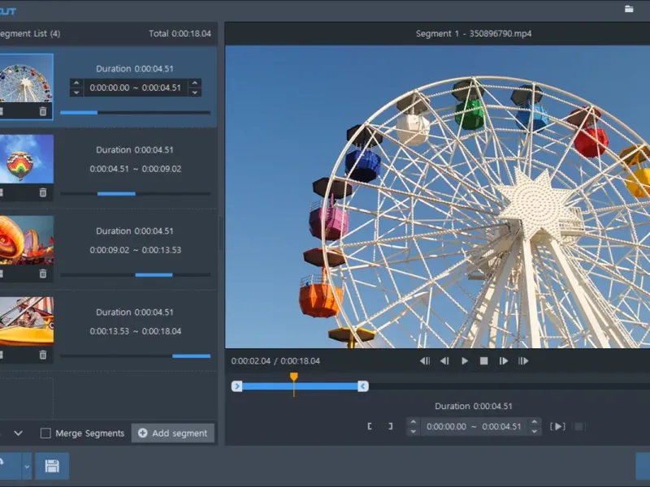Open the dropdown arrow beside the bottom-left blue button
Viewport: 650px width, 487px height.
pos(27,466)
